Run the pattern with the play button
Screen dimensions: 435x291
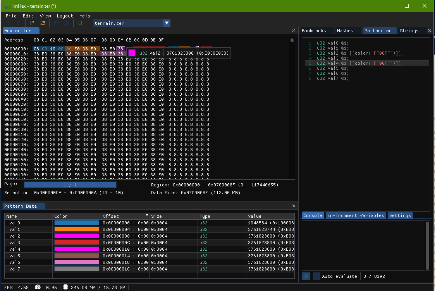[306, 276]
